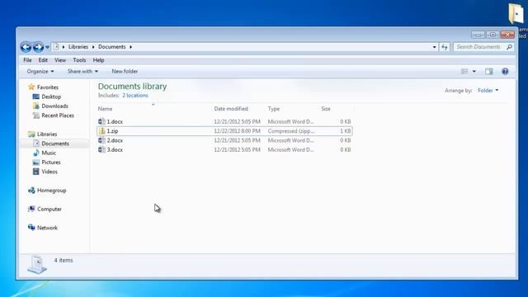This screenshot has height=297, width=528.
Task: Click the Music note icon in sidebar
Action: point(36,153)
